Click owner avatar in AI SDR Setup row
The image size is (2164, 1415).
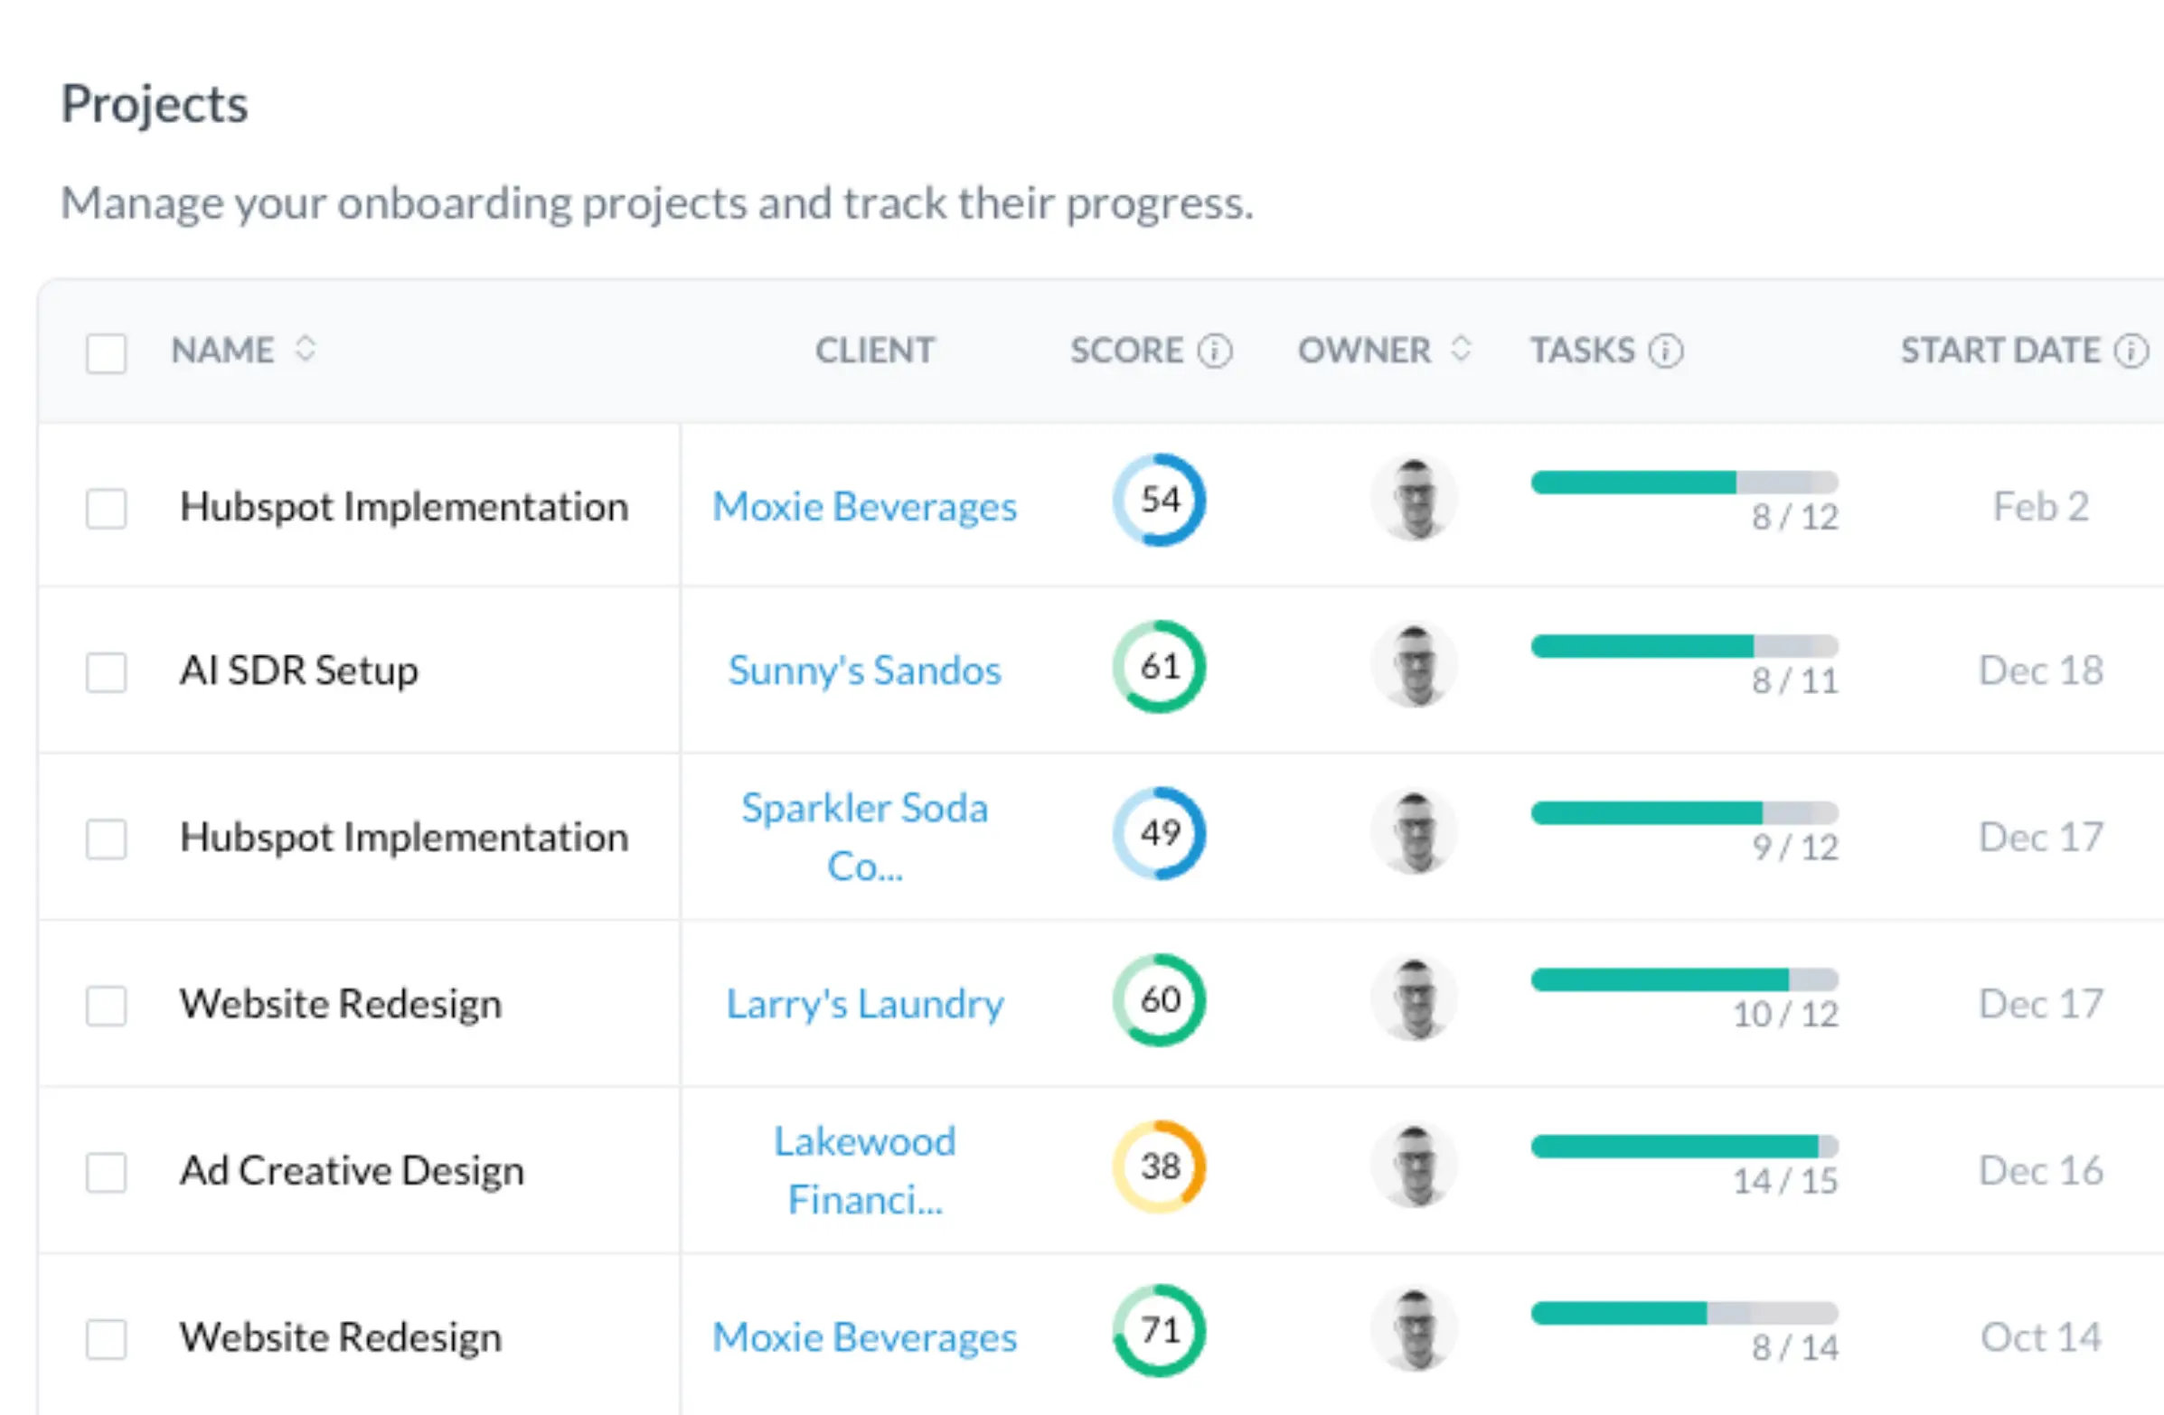click(1414, 666)
